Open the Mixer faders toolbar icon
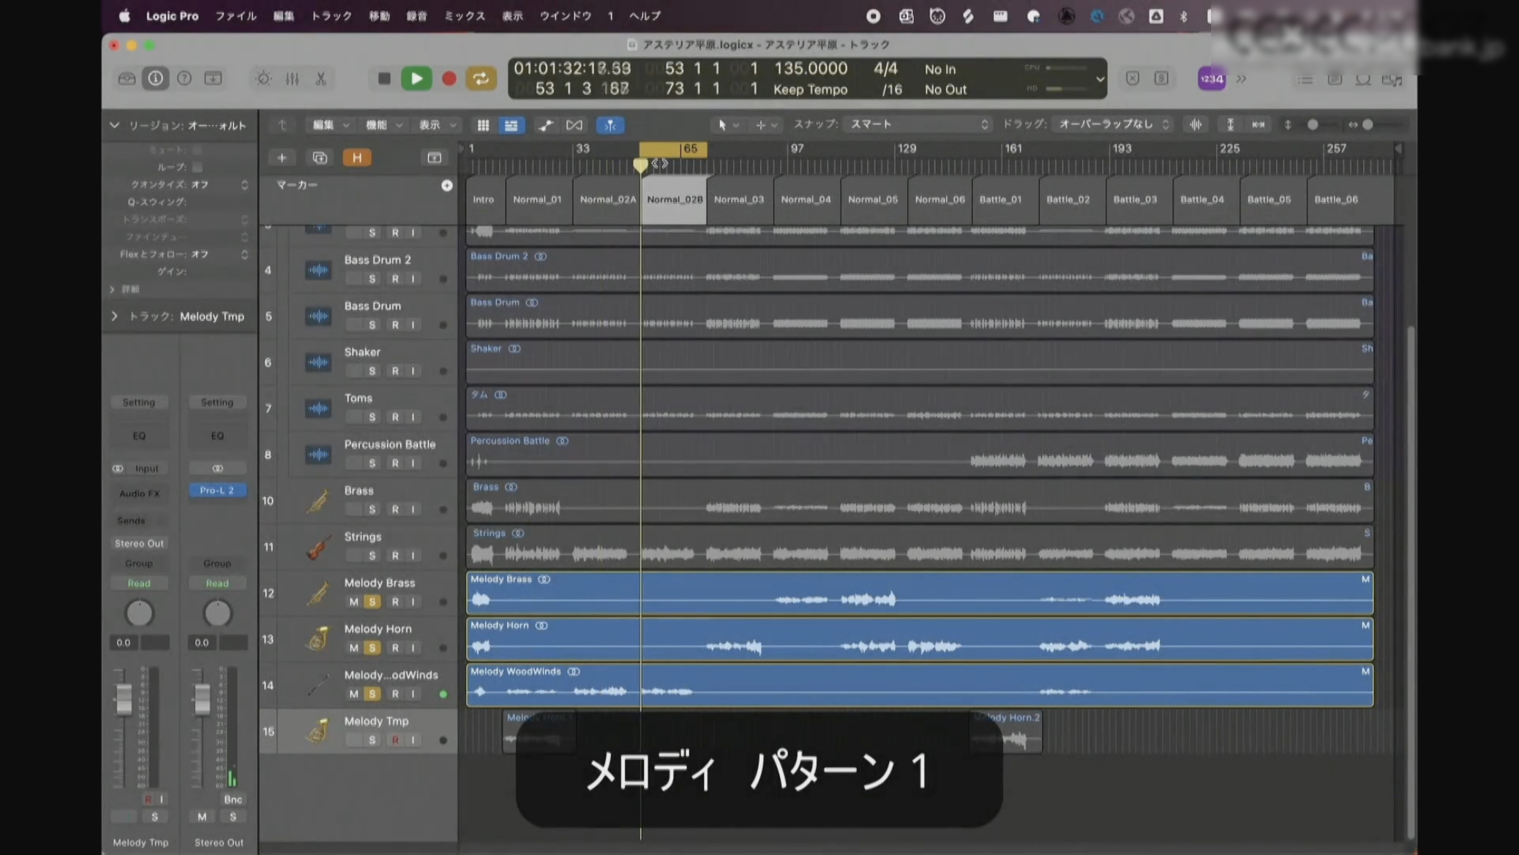This screenshot has width=1519, height=855. [292, 78]
